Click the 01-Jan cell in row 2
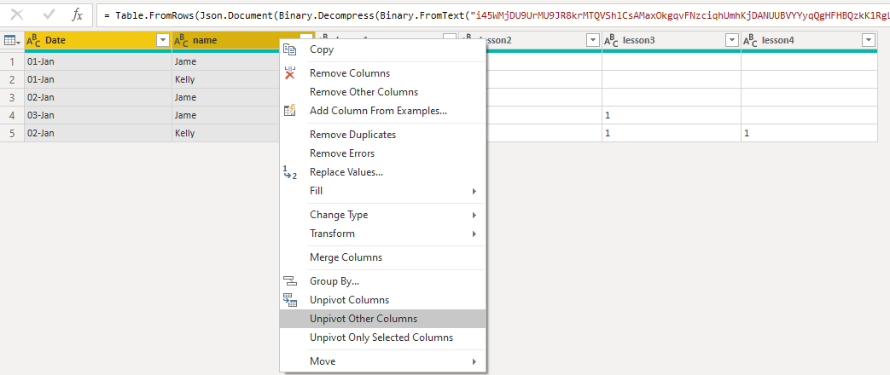890x375 pixels. point(97,79)
